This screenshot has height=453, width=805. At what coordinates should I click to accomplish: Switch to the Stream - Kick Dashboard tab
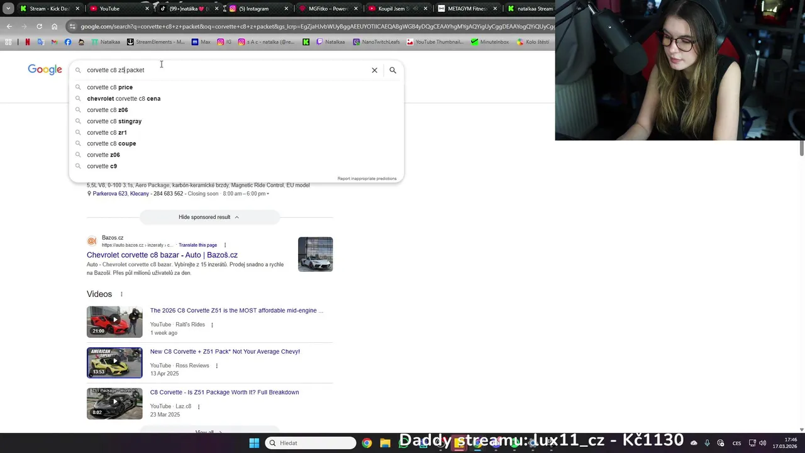(49, 9)
